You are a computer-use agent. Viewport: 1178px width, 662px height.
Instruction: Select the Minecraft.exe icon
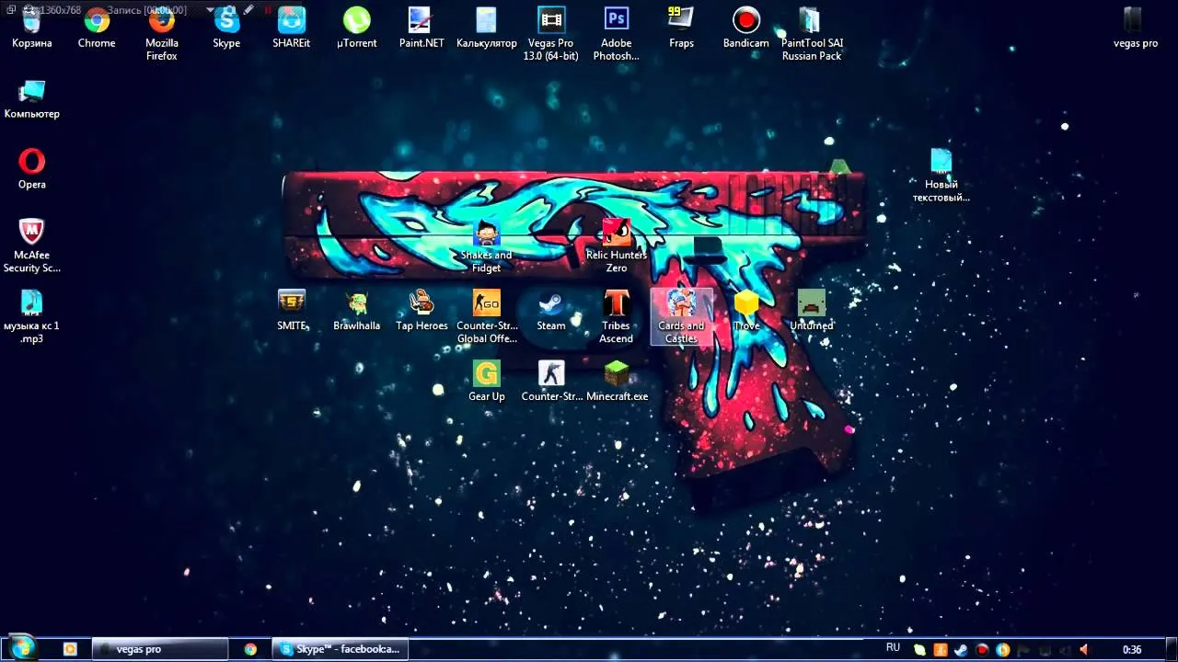pos(617,382)
